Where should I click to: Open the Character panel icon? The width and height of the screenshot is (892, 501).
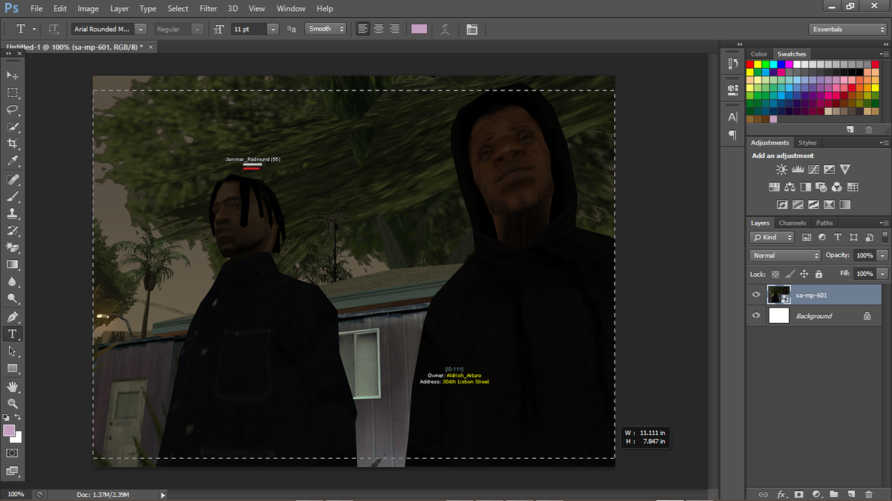pyautogui.click(x=732, y=117)
